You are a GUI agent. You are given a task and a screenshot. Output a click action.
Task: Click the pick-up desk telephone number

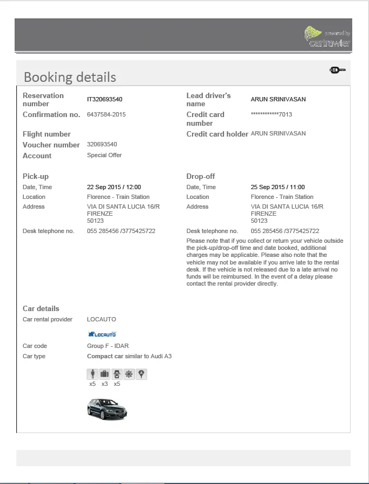click(x=121, y=231)
